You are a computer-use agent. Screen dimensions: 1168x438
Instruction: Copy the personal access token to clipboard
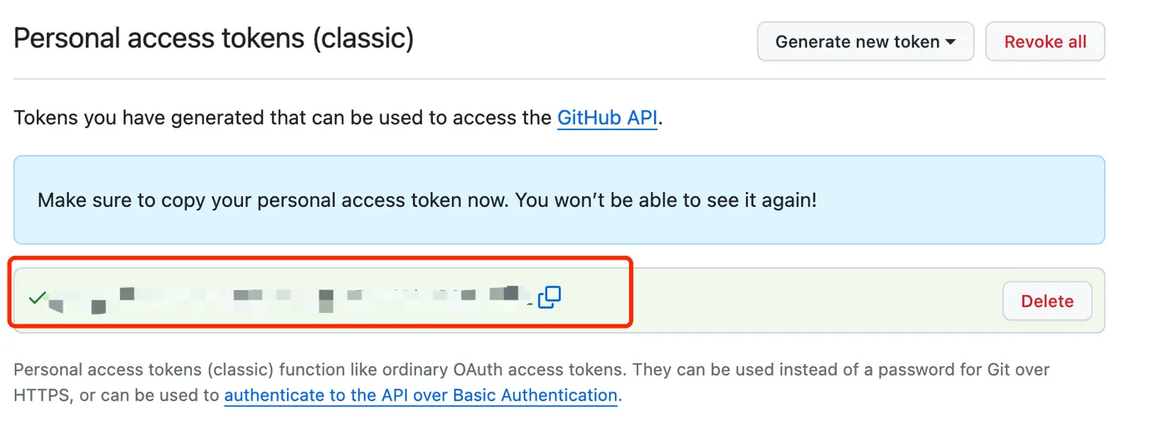click(549, 297)
